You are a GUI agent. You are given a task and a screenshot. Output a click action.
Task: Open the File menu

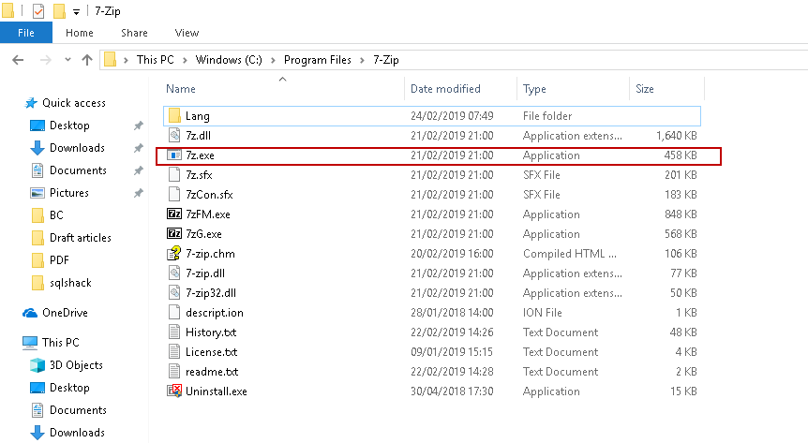click(25, 33)
